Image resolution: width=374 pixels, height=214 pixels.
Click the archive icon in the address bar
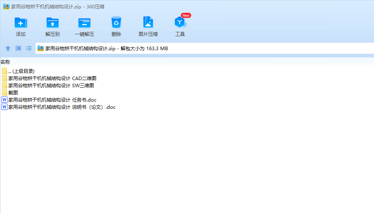pyautogui.click(x=41, y=49)
